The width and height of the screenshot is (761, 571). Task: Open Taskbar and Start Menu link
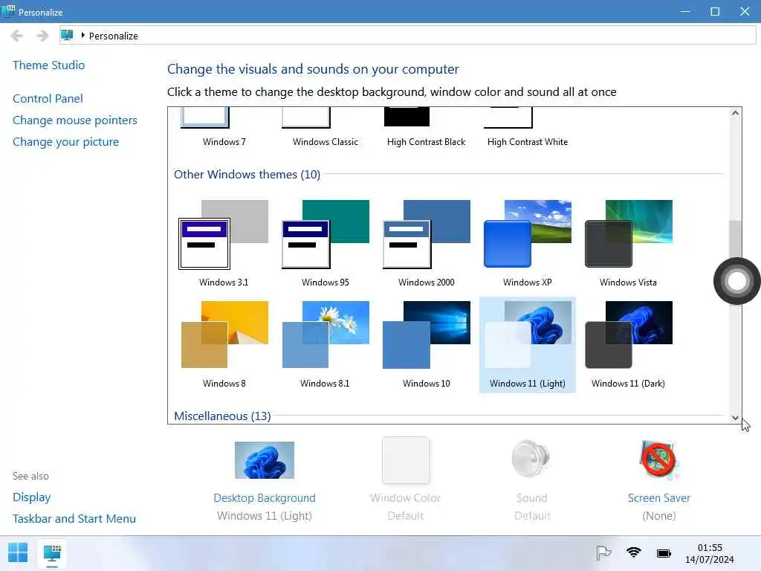[74, 518]
